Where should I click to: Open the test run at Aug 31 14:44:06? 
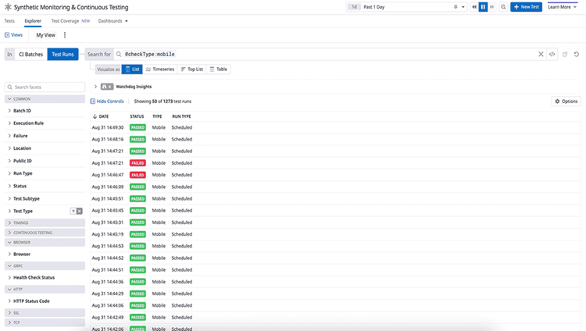click(x=335, y=305)
